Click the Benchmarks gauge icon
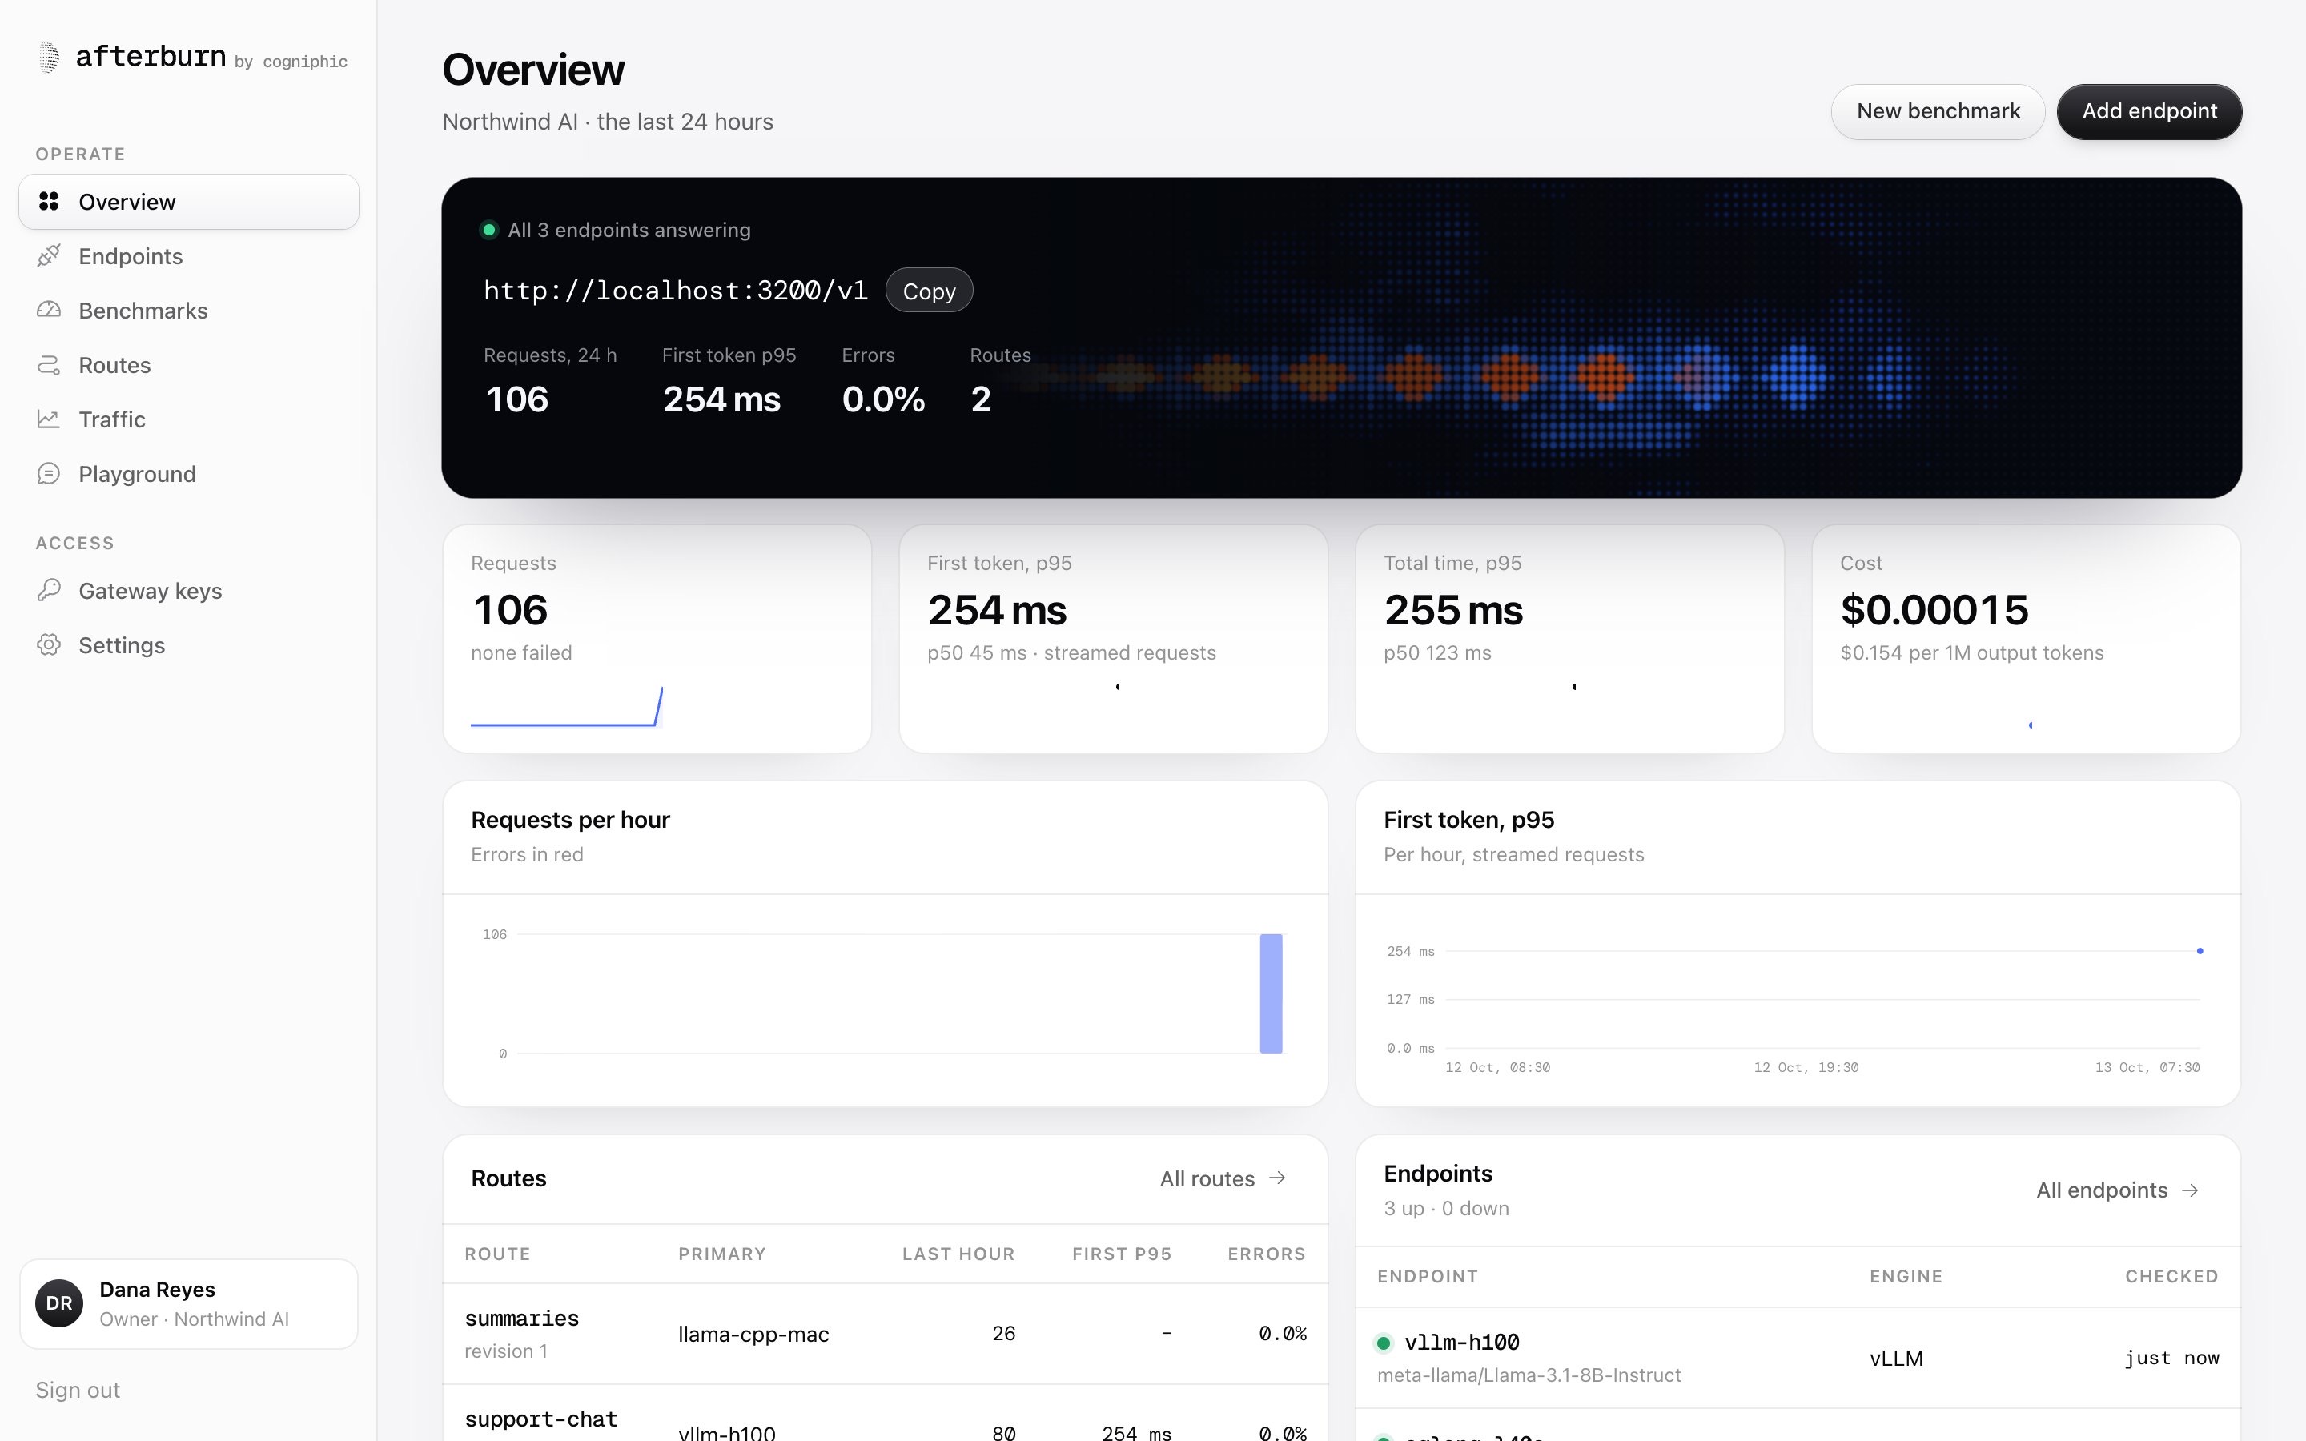2306x1441 pixels. [x=49, y=310]
